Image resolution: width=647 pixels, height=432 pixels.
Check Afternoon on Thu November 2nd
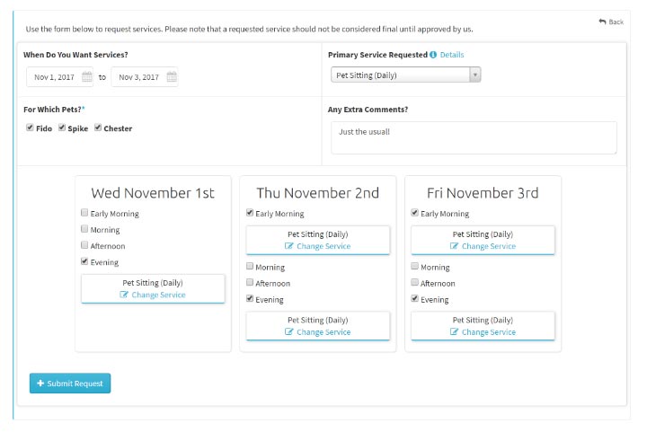(x=250, y=282)
